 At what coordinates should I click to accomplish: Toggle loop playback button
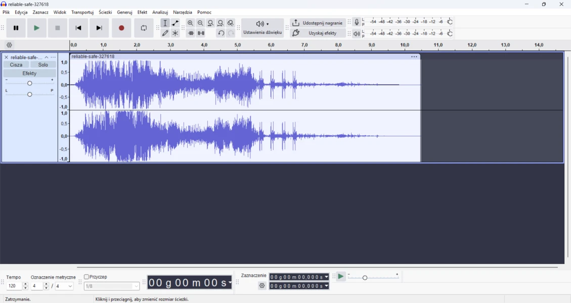pos(144,28)
